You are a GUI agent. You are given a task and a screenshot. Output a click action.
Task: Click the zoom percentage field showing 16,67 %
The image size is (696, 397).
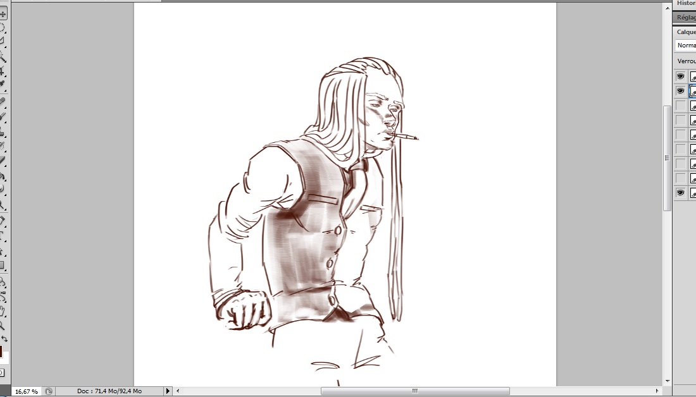click(26, 391)
